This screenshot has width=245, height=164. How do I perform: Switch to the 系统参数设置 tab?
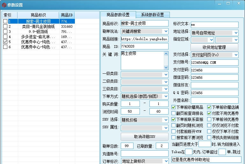tap(152, 15)
